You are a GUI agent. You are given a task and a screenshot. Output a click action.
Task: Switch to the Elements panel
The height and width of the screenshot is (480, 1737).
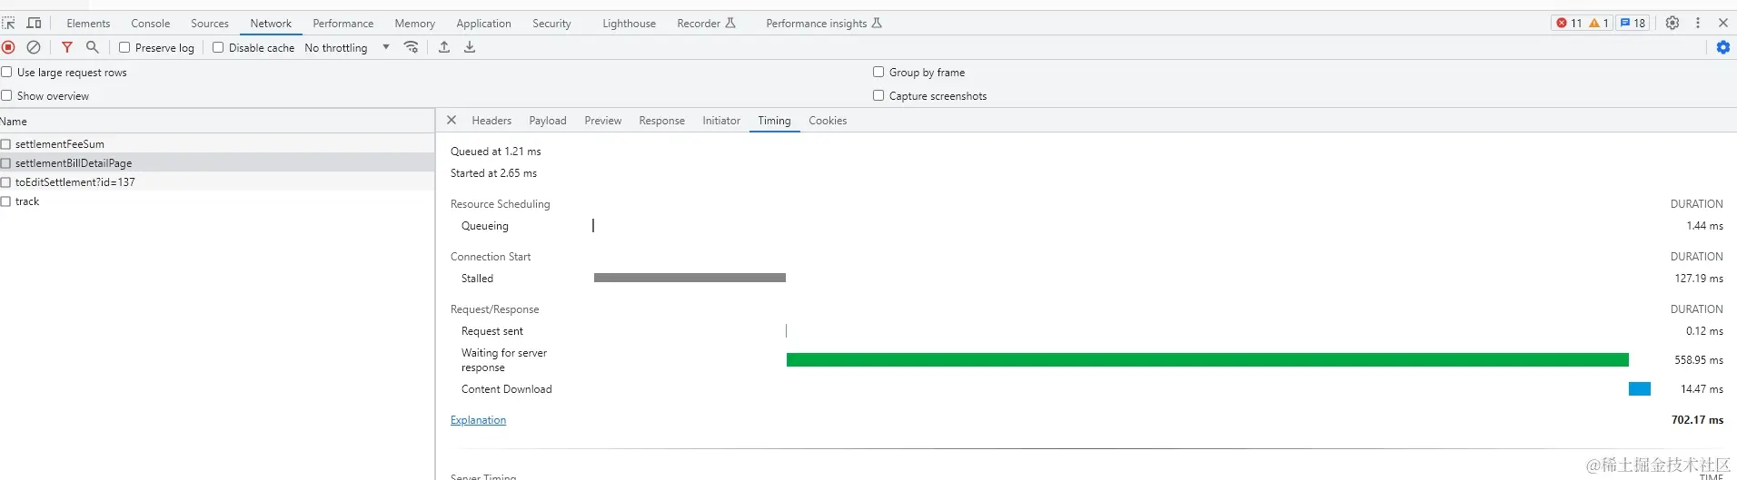tap(88, 24)
